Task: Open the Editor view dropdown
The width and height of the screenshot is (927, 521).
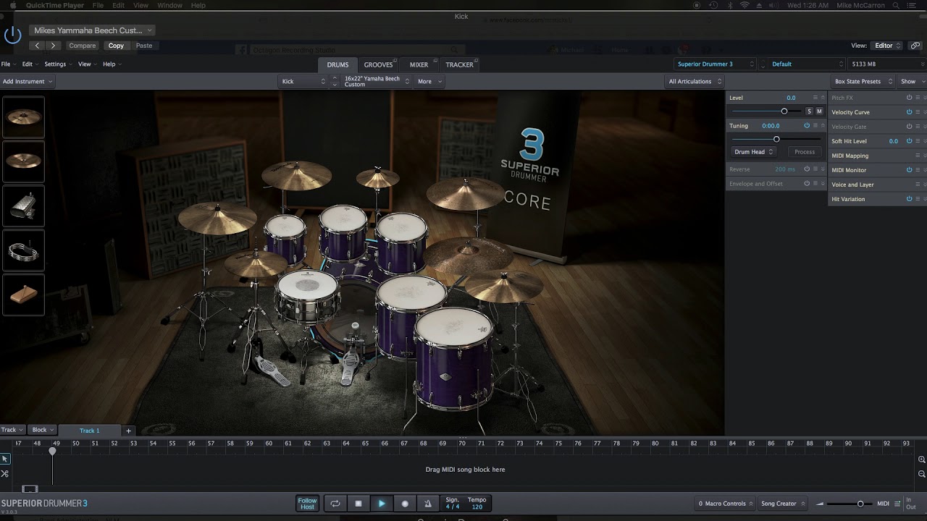Action: coord(887,46)
